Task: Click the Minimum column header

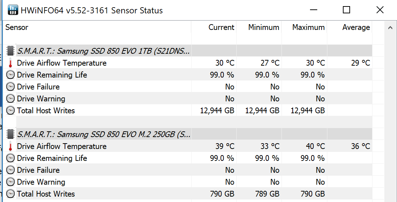Action: [x=263, y=27]
